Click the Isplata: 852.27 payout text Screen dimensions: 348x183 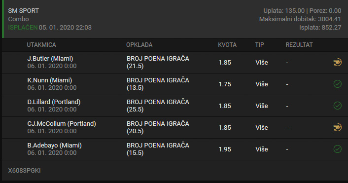pyautogui.click(x=320, y=28)
